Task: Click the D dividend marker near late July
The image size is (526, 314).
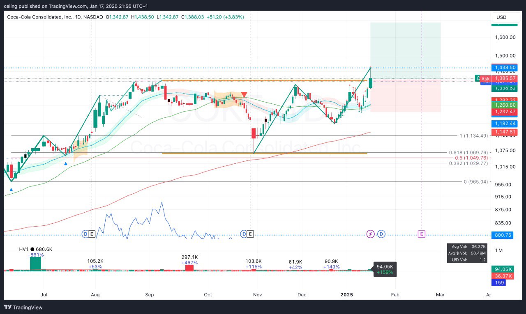Action: 85,234
